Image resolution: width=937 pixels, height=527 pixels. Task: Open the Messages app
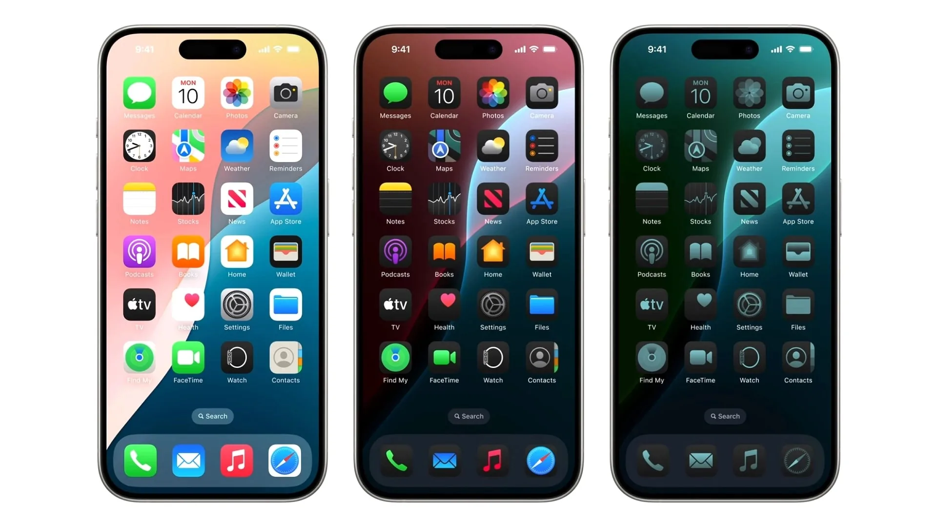(139, 95)
